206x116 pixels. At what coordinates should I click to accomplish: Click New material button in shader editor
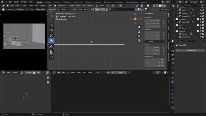119,72
